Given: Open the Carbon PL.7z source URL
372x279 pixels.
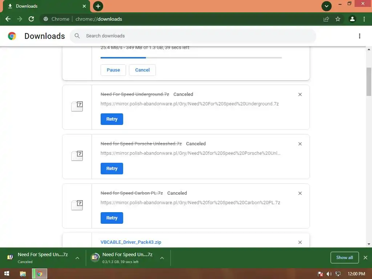Looking at the screenshot, I should (x=190, y=202).
